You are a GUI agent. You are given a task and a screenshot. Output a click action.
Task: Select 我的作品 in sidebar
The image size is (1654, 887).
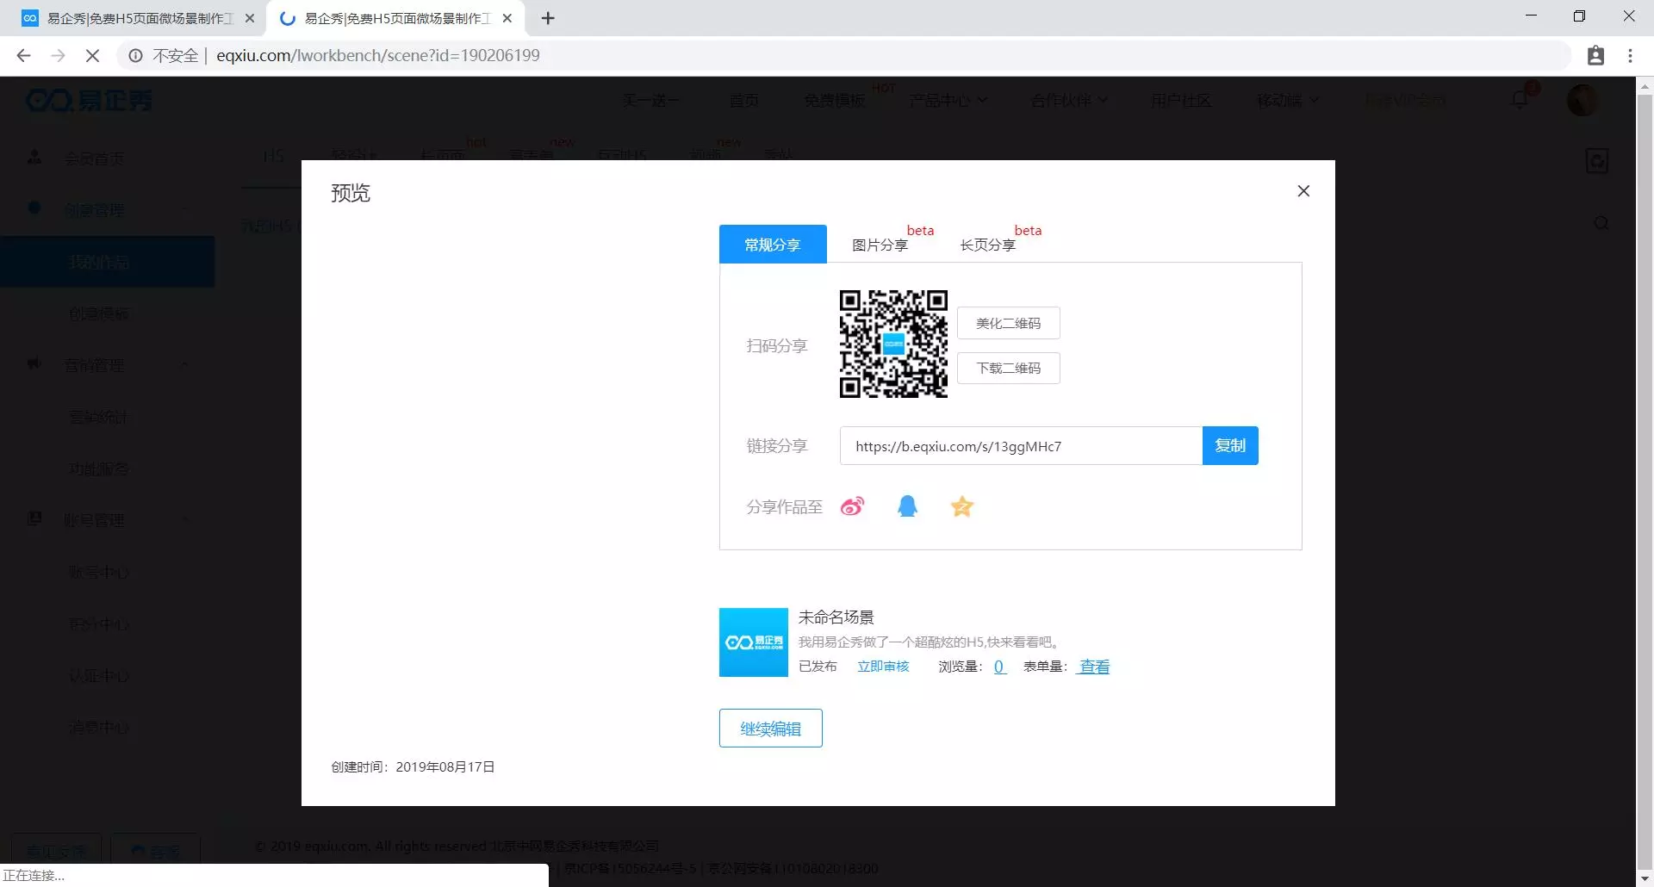click(108, 262)
